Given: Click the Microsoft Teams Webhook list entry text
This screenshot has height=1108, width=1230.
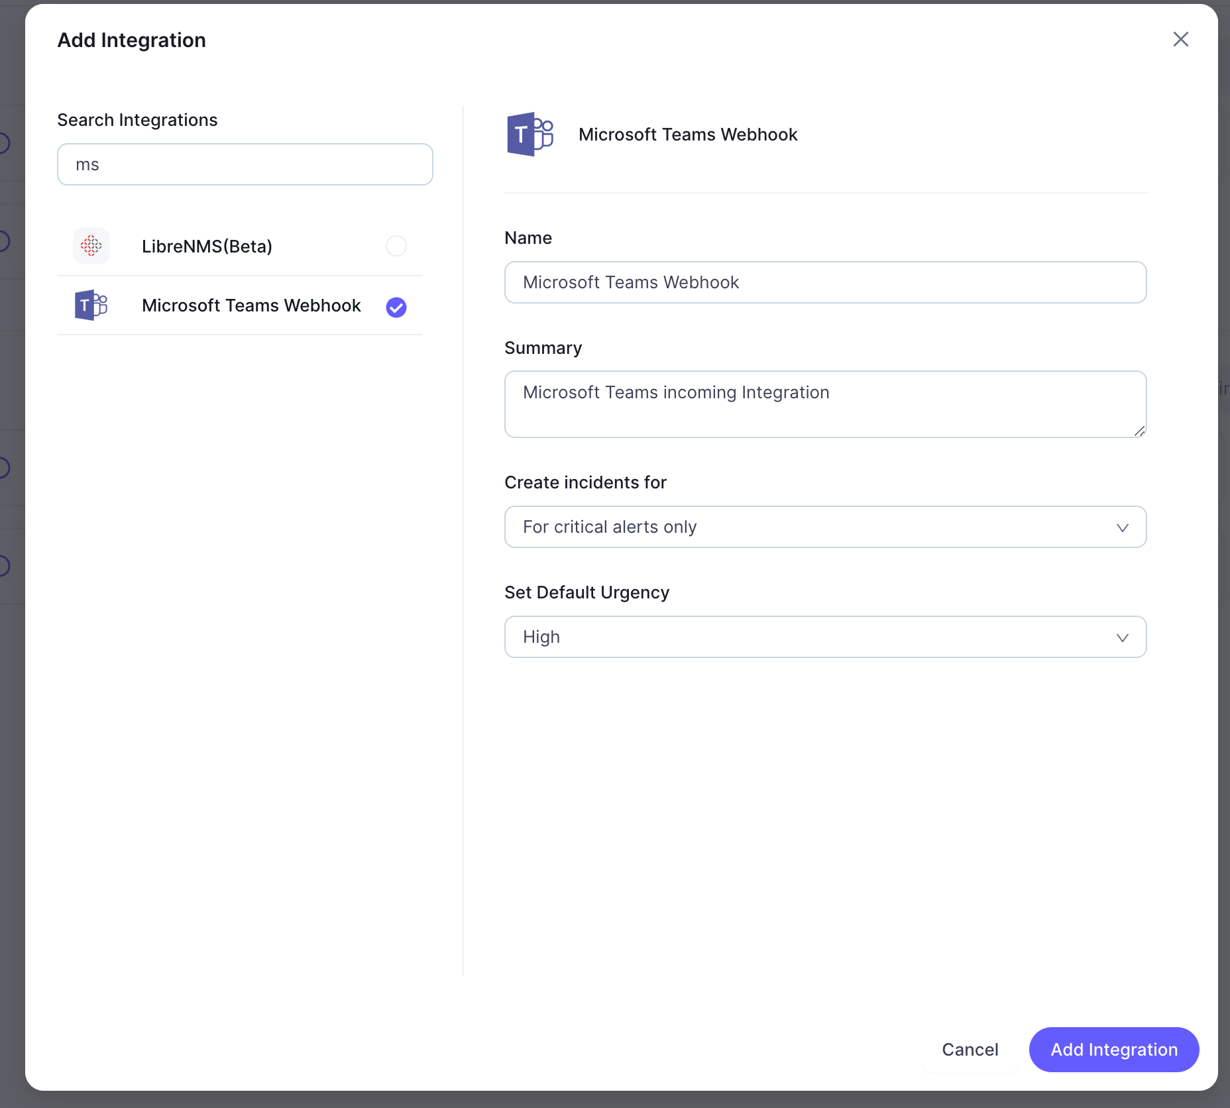Looking at the screenshot, I should [x=251, y=305].
